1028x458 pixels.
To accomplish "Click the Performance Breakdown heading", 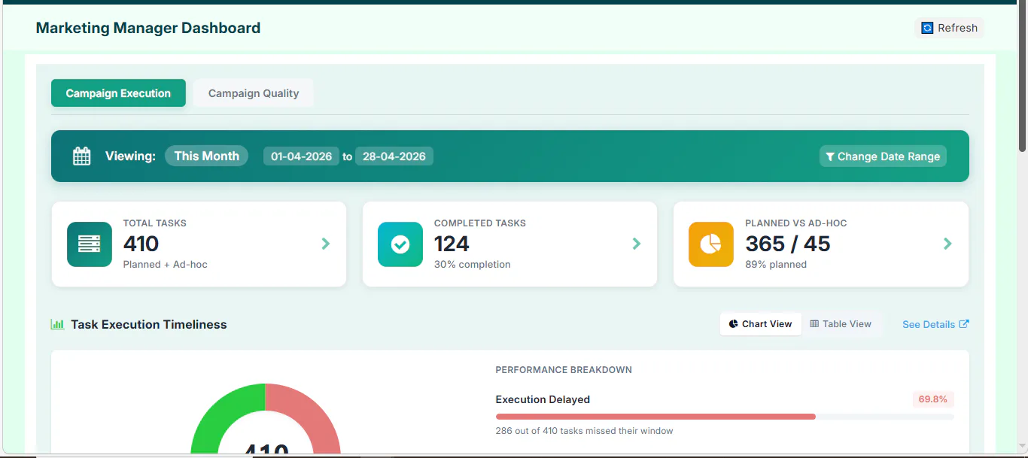I will 564,370.
